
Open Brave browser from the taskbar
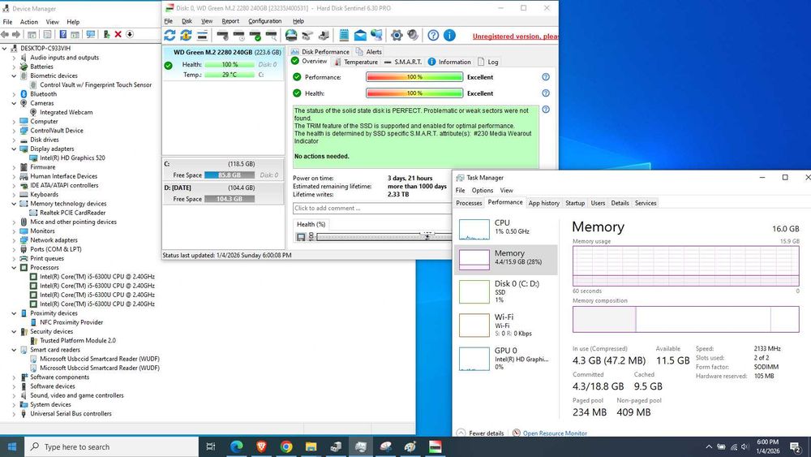(261, 446)
